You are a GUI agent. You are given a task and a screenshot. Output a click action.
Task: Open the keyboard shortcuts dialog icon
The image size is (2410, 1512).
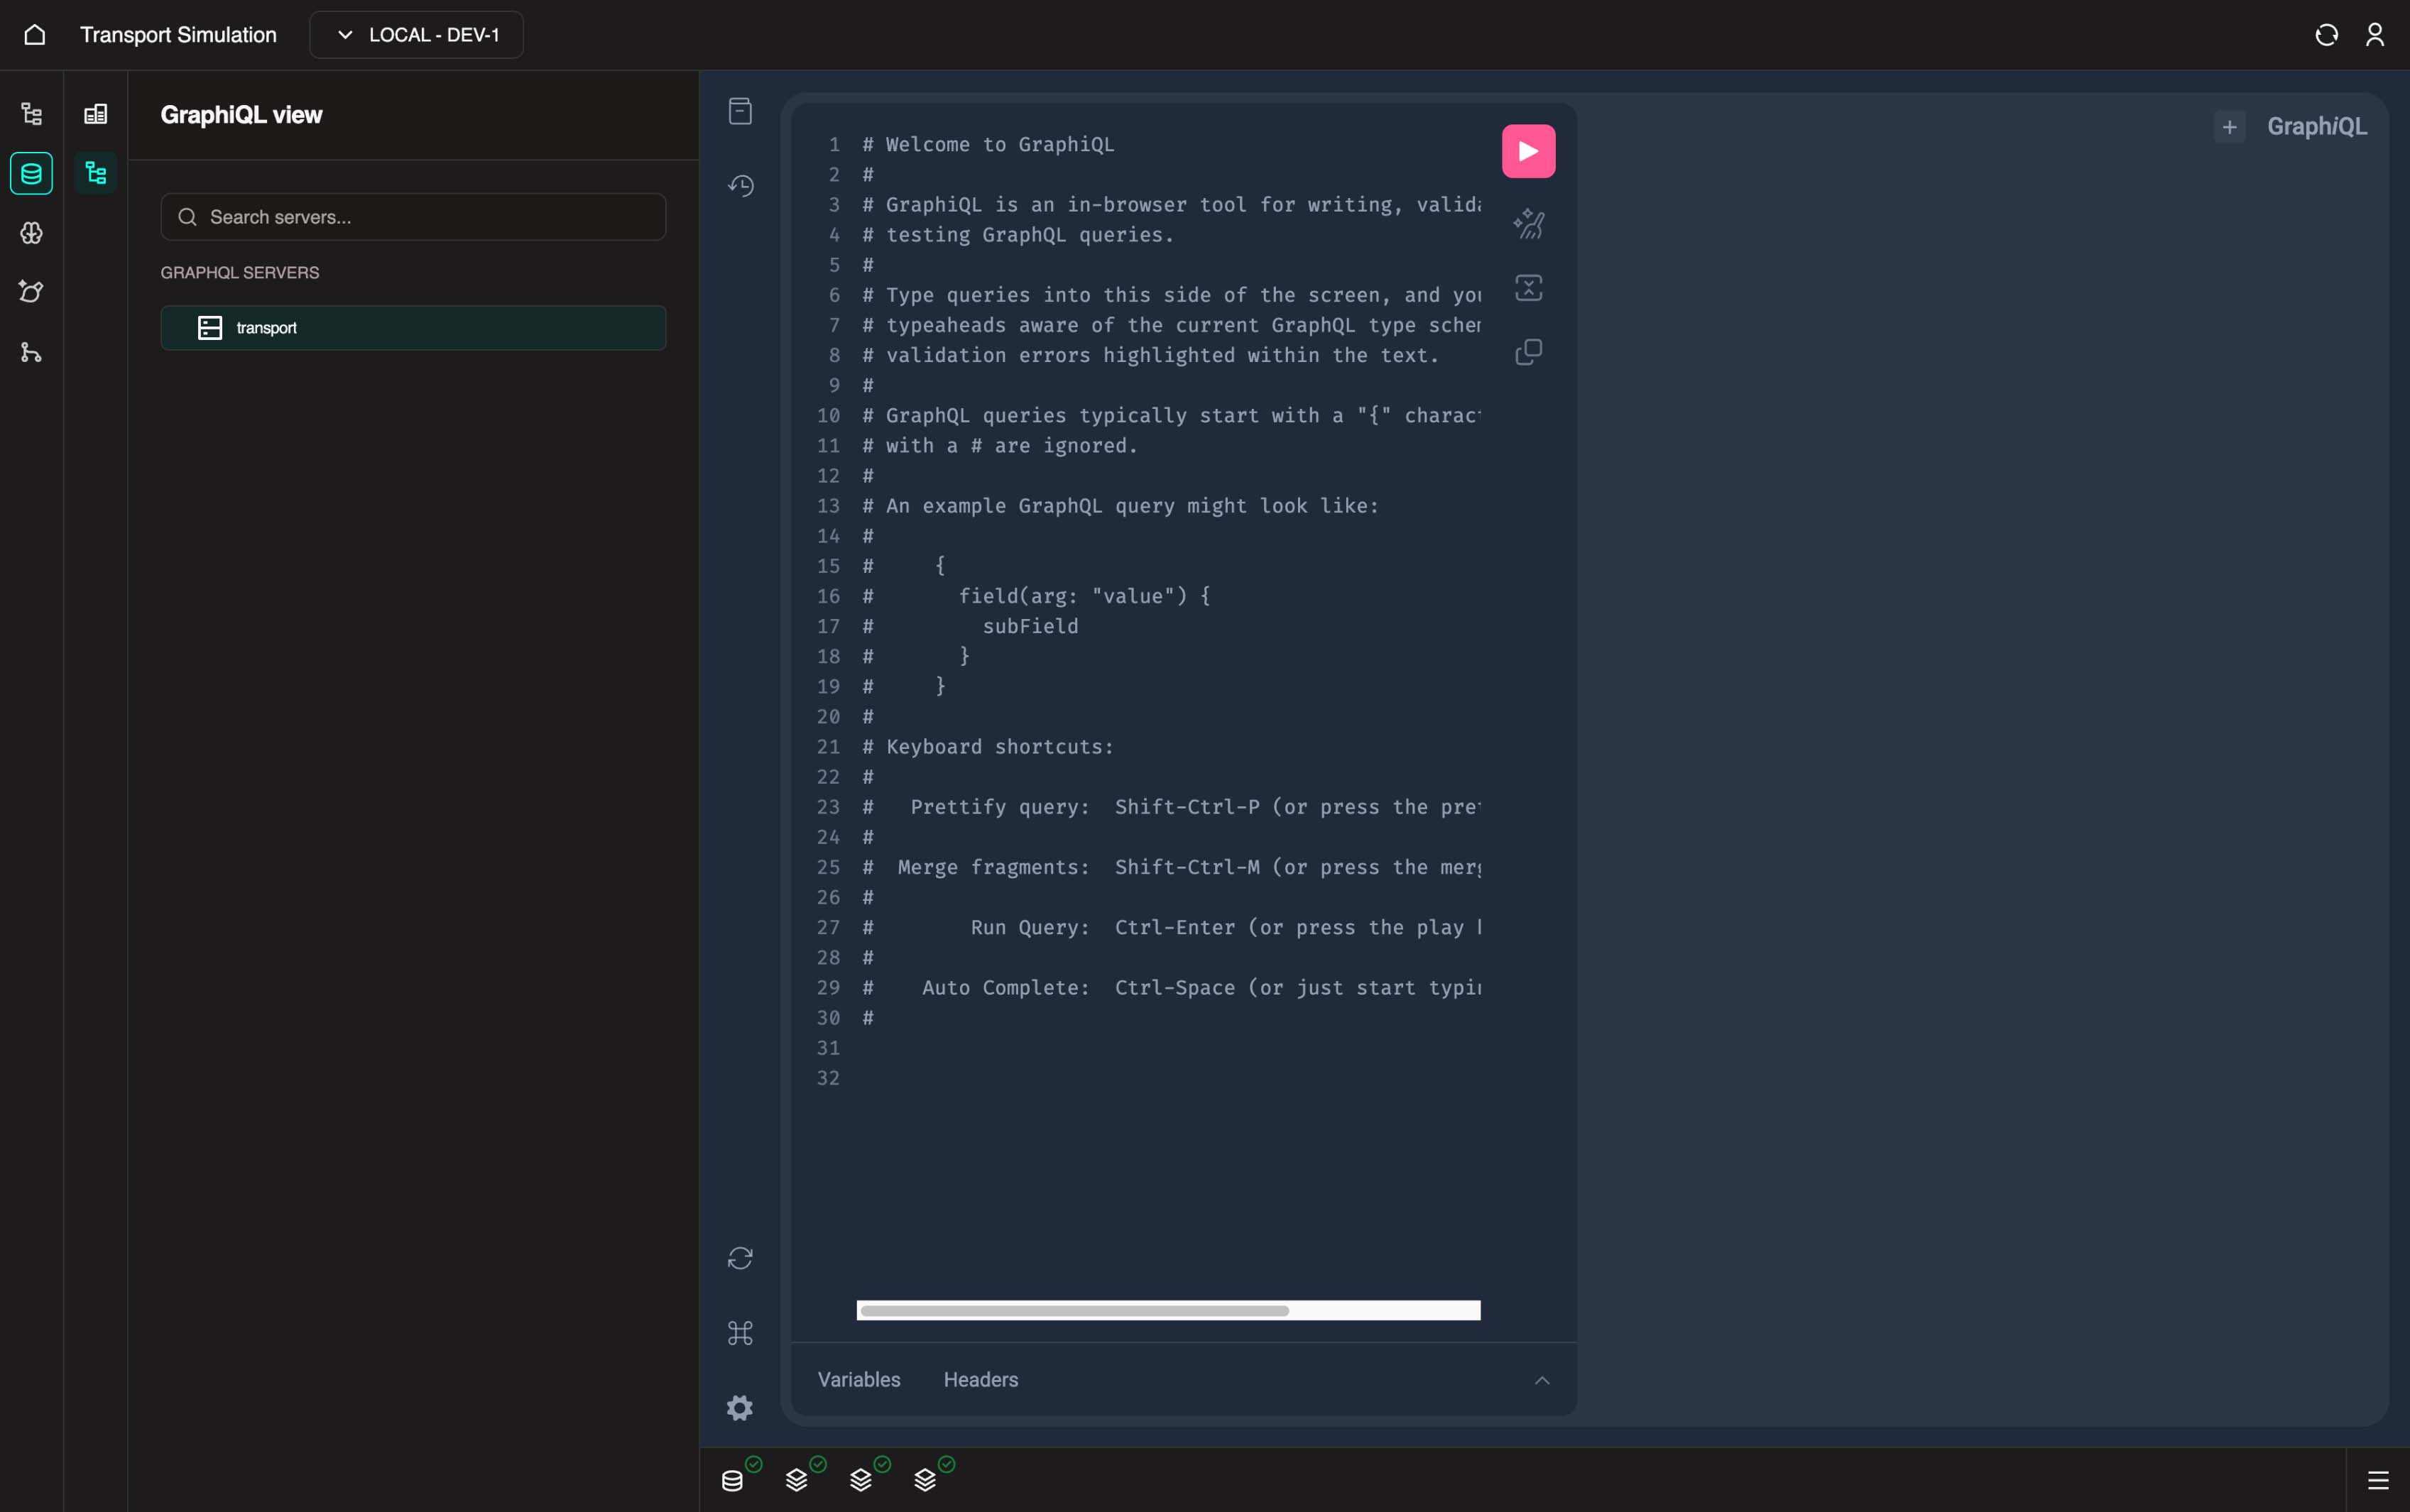pyautogui.click(x=740, y=1333)
